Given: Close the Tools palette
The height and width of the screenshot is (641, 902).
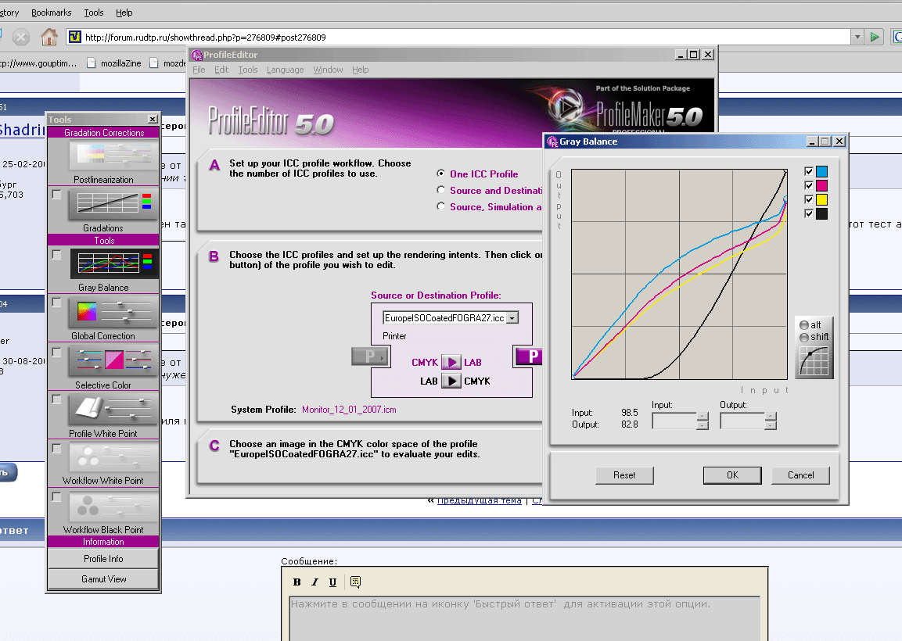Looking at the screenshot, I should tap(153, 119).
